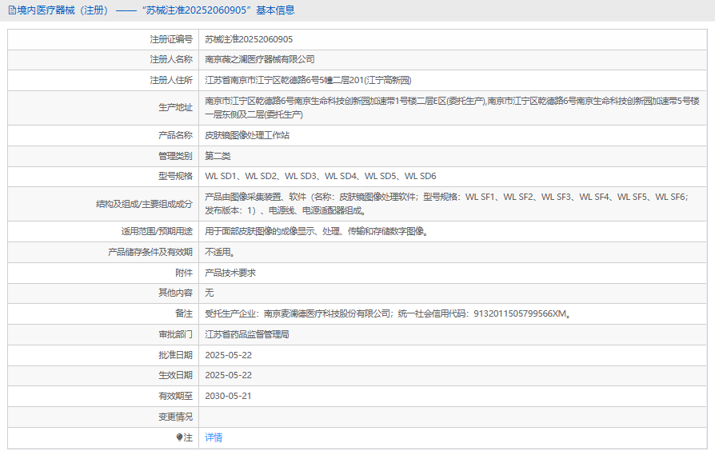Viewport: 715px width, 451px height.
Task: Click the 附件 value 产品技术要求
Action: pyautogui.click(x=230, y=273)
